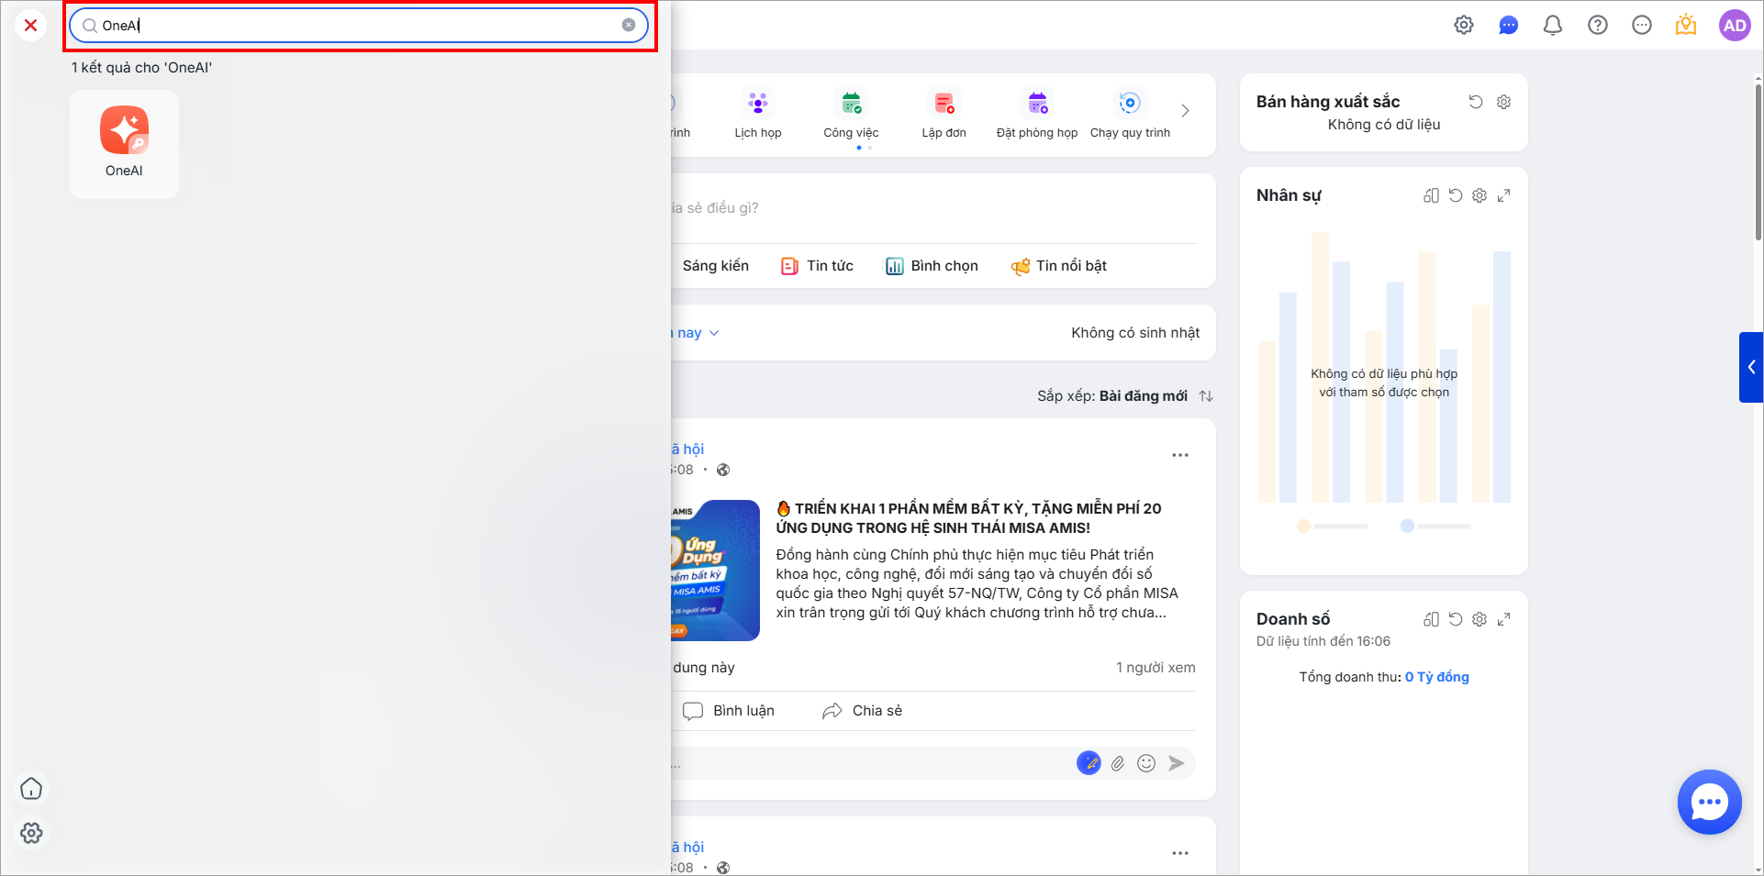
Task: Close the app search panel with the red X
Action: (x=31, y=25)
